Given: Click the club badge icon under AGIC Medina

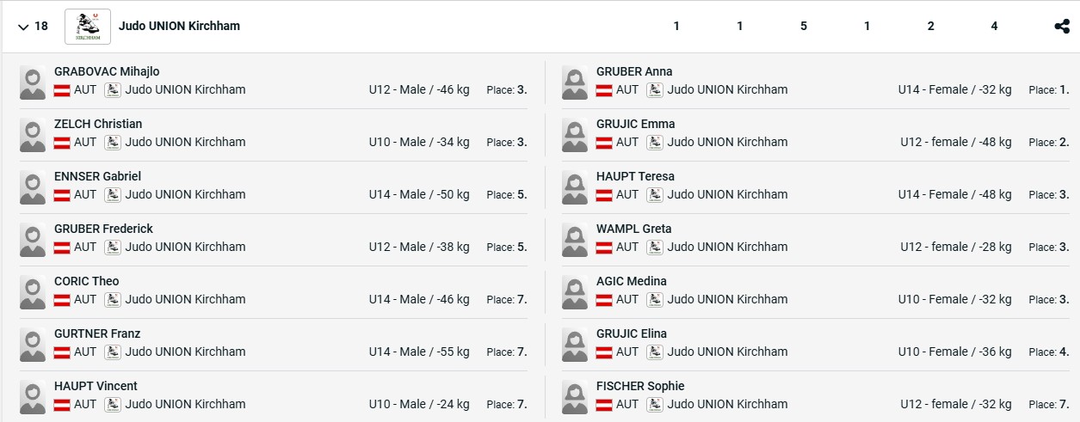Looking at the screenshot, I should click(x=655, y=300).
